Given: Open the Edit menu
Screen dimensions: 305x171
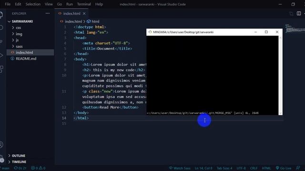Looking at the screenshot, I should (x=18, y=4).
